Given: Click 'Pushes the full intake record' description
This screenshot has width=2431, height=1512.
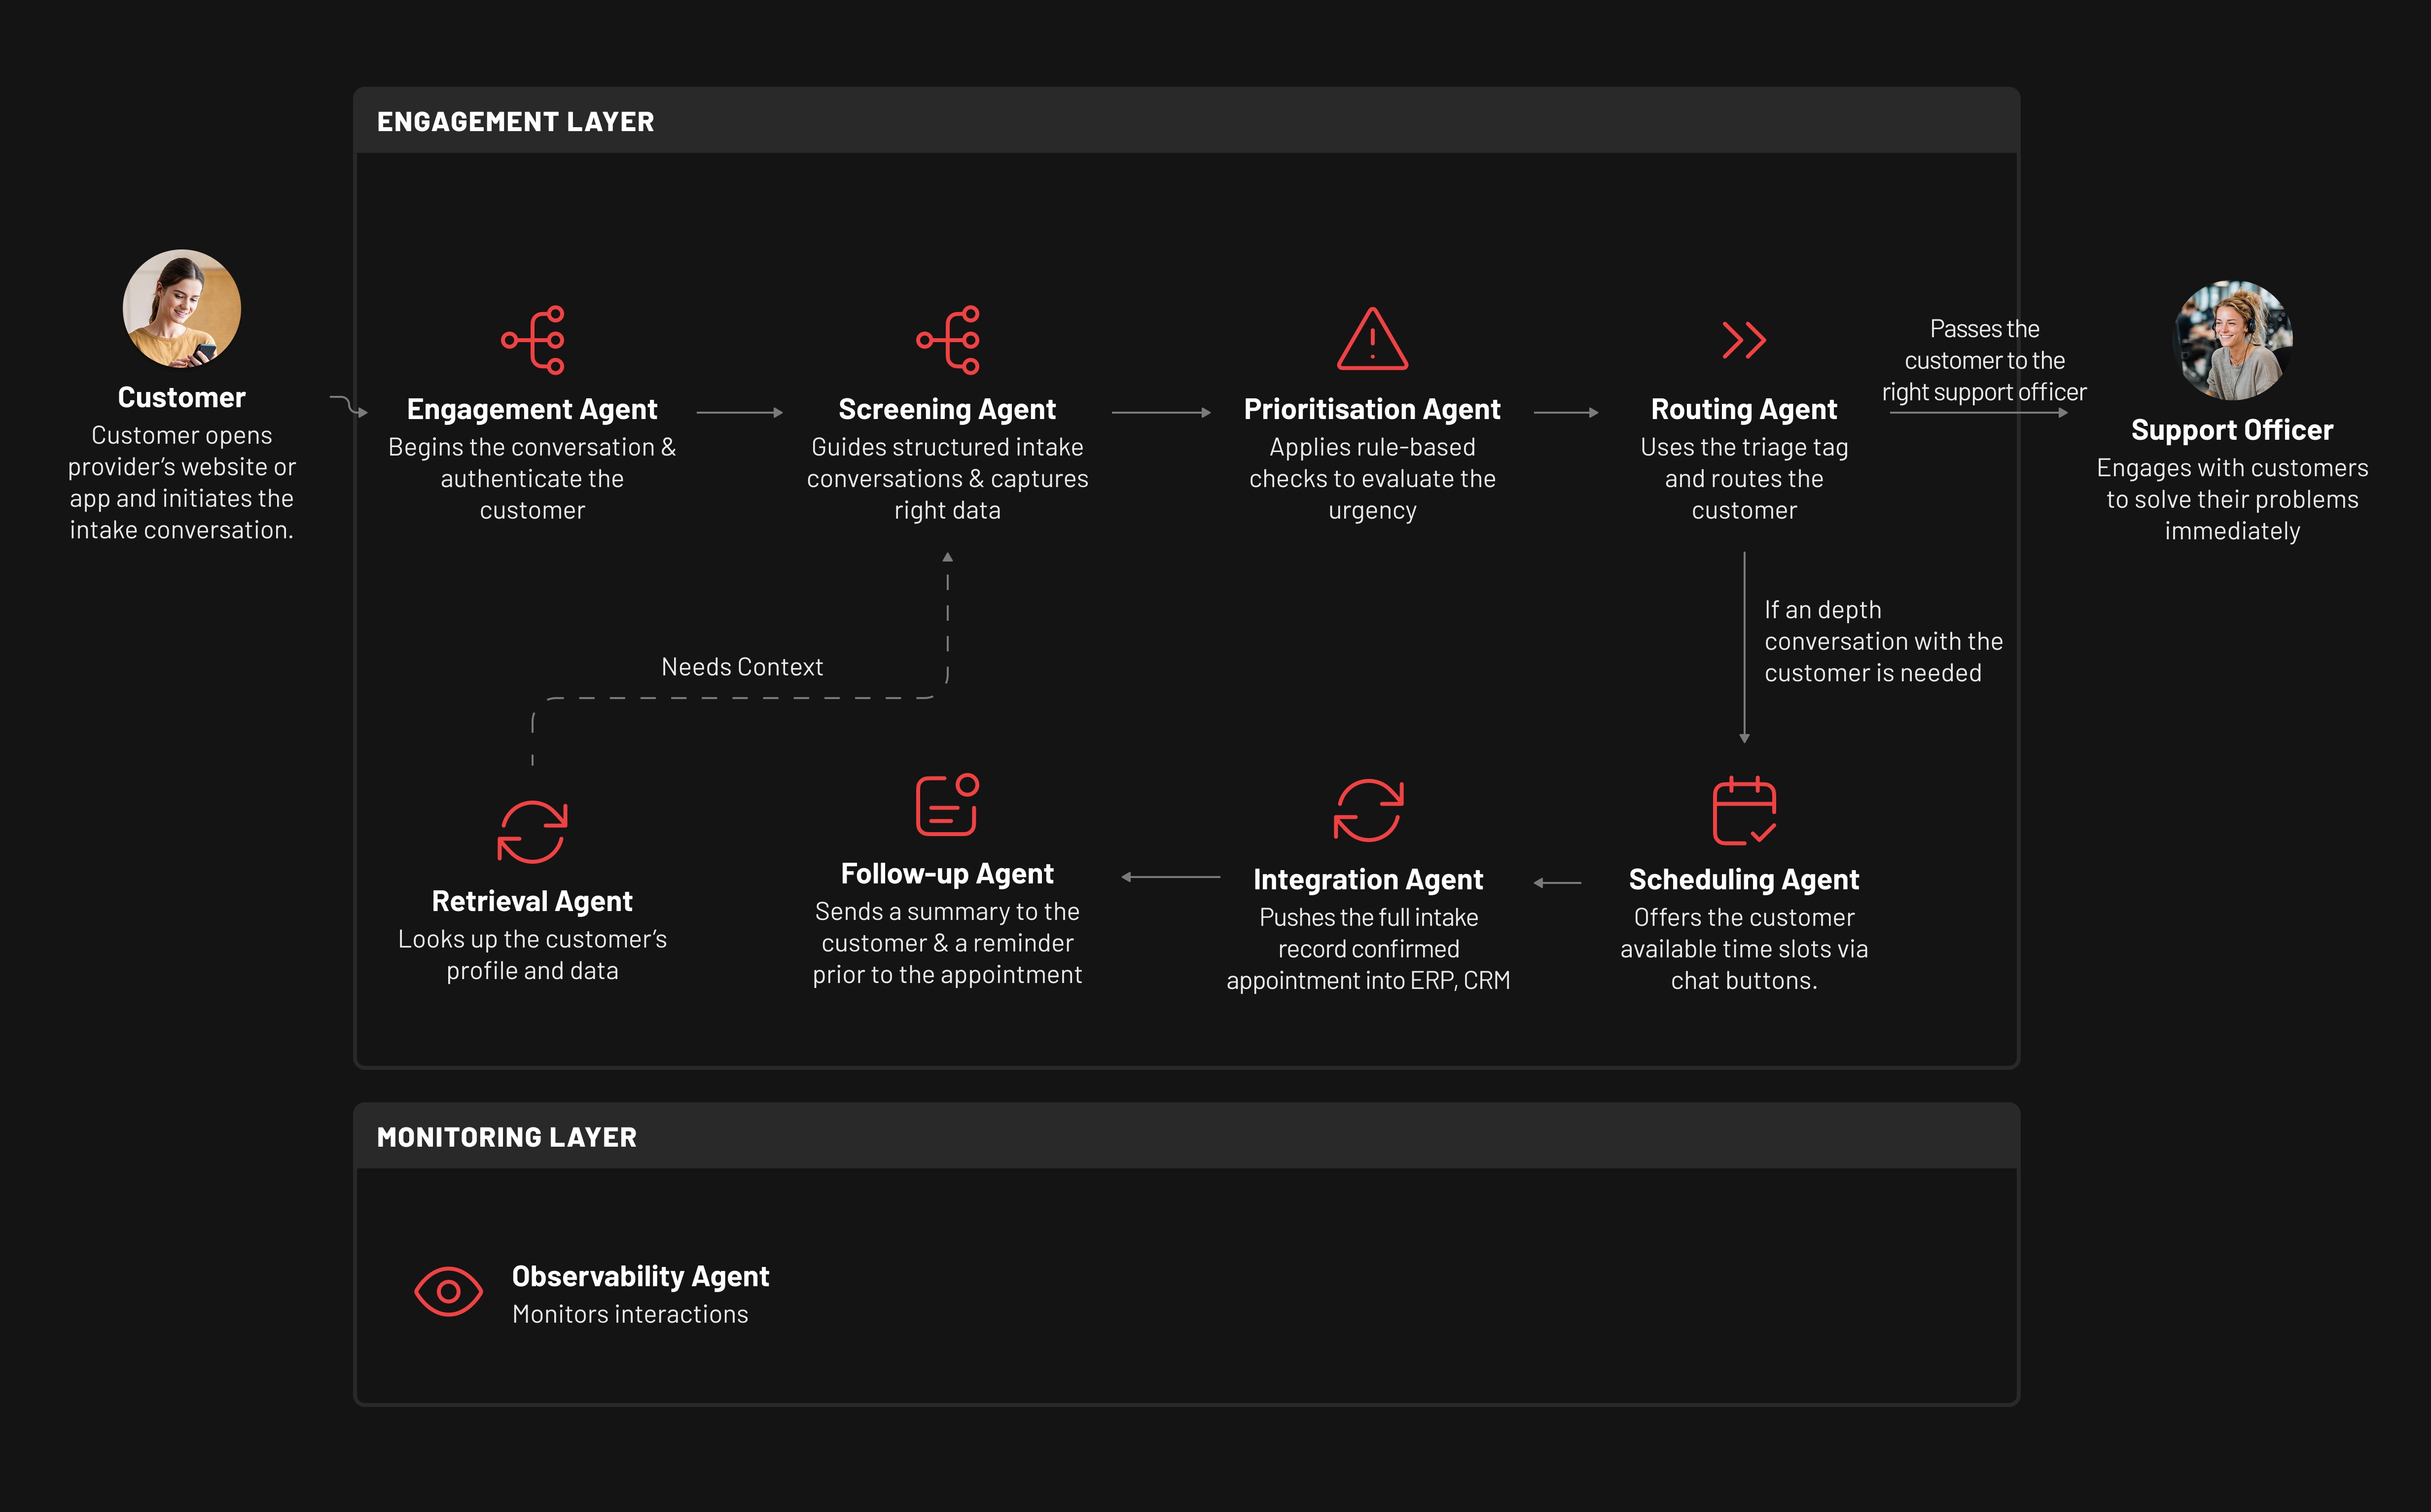Looking at the screenshot, I should coord(1368,948).
